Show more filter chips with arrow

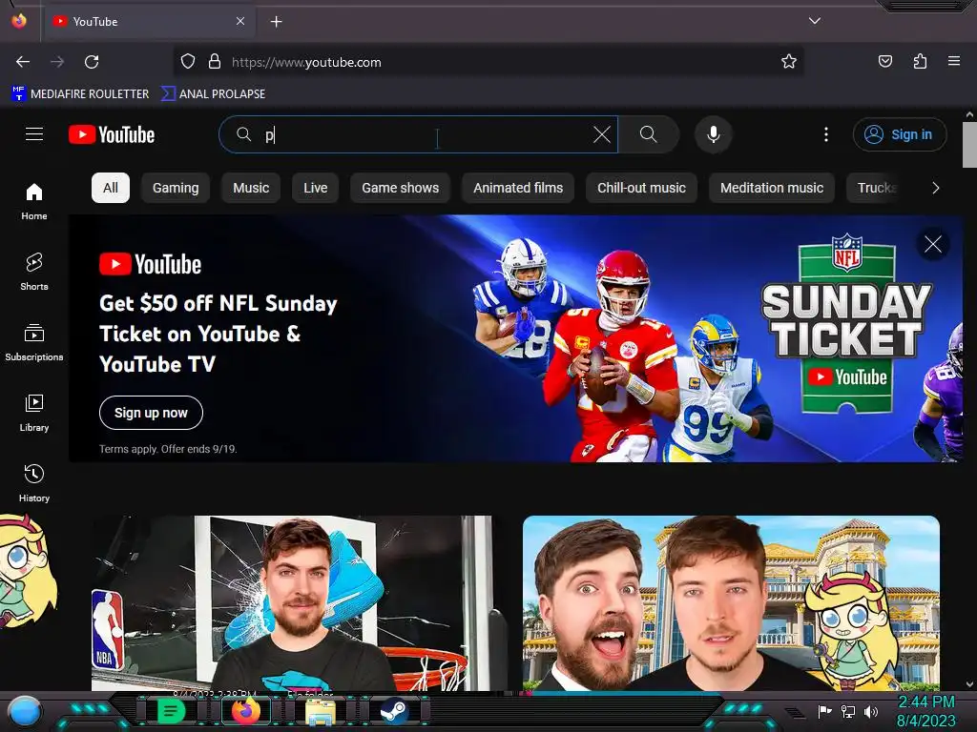935,188
